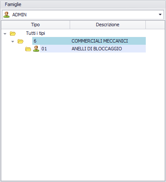Click the empty area below the tree list
166x182 pixels.
[83, 116]
